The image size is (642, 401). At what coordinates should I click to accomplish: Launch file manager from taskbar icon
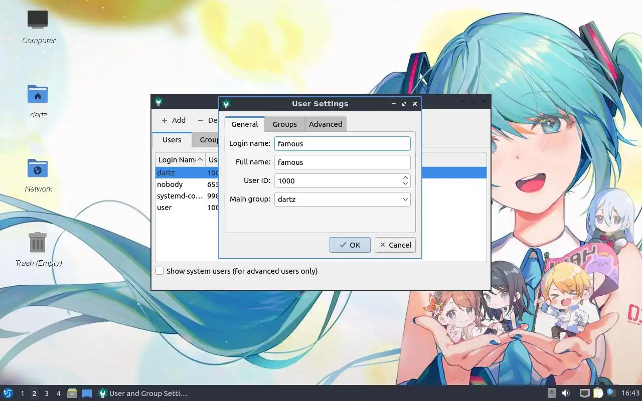tap(72, 393)
